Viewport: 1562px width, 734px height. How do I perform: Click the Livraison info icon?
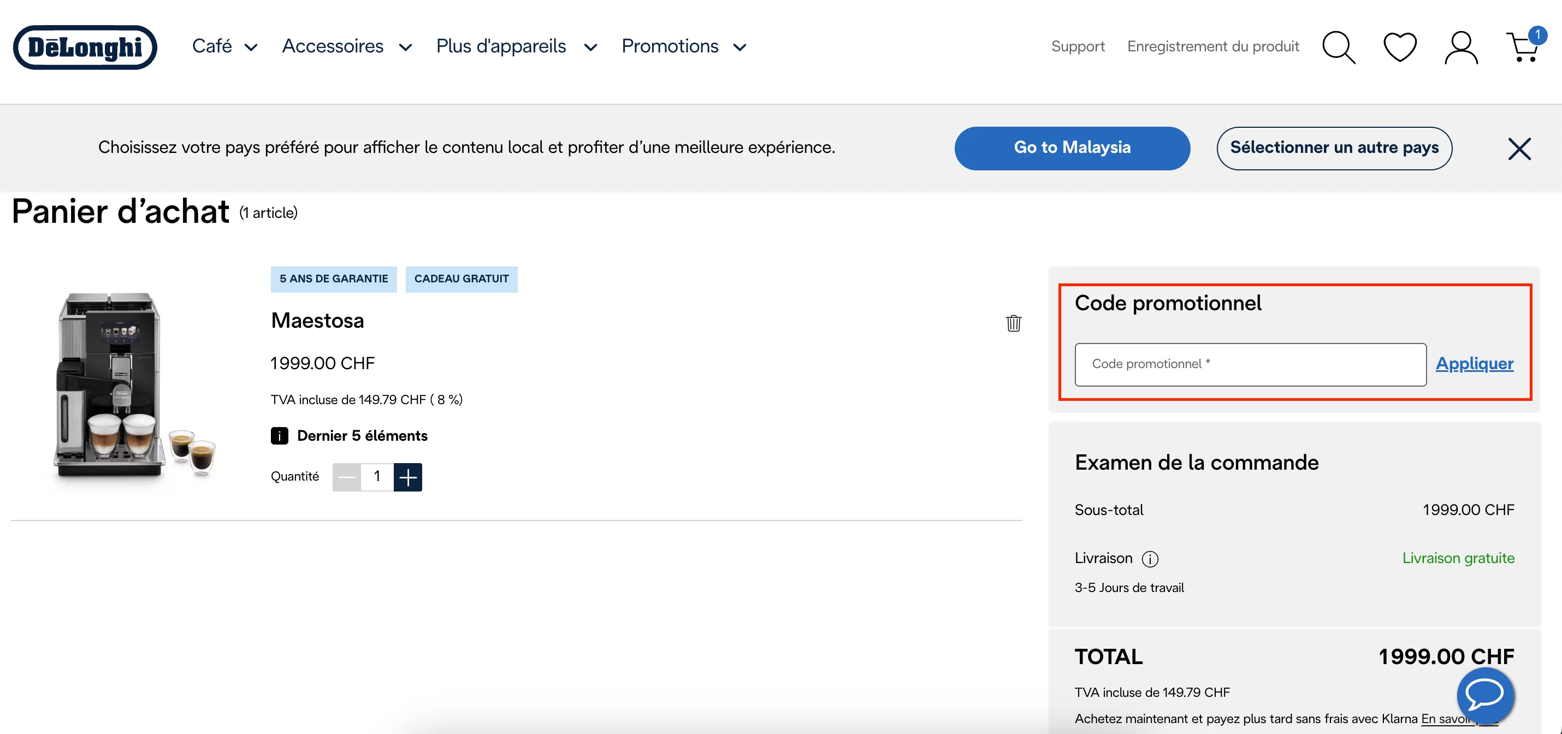[x=1150, y=559]
